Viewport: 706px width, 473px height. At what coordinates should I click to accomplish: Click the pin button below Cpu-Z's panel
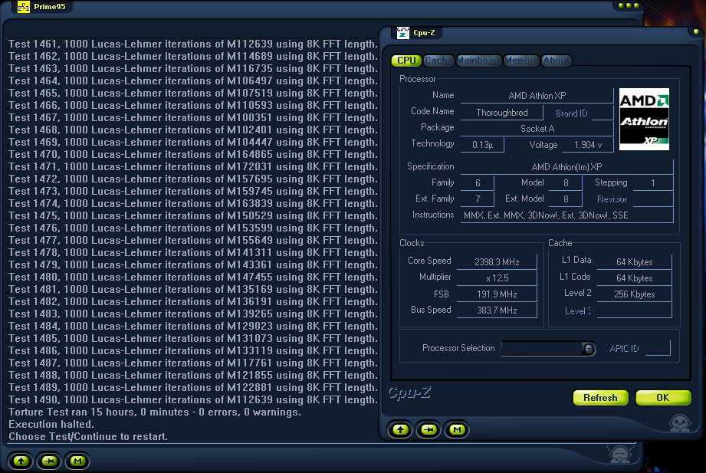(x=429, y=430)
